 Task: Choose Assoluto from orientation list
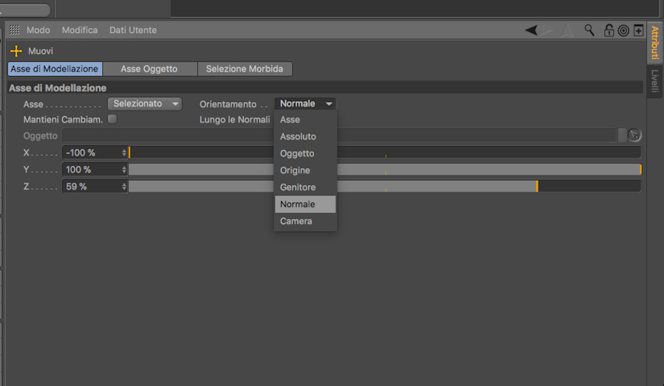(298, 136)
